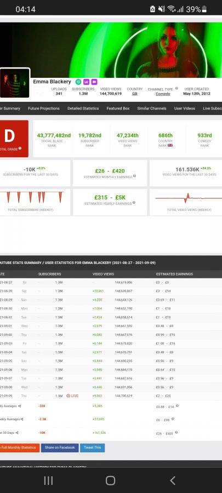Tap the share icon next to Weekly Averages
The height and width of the screenshot is (493, 222).
point(22,419)
